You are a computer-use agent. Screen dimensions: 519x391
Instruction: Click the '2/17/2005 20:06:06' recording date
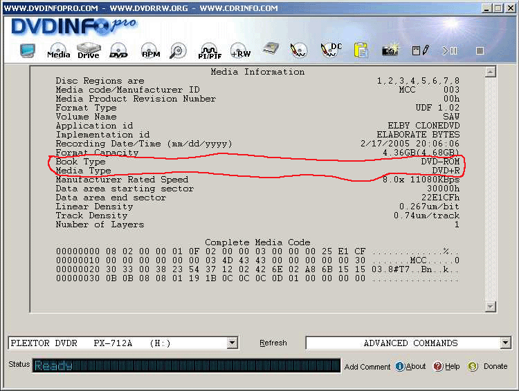[x=410, y=144]
